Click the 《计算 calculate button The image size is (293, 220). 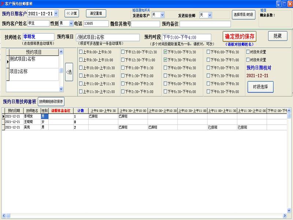click(x=72, y=14)
